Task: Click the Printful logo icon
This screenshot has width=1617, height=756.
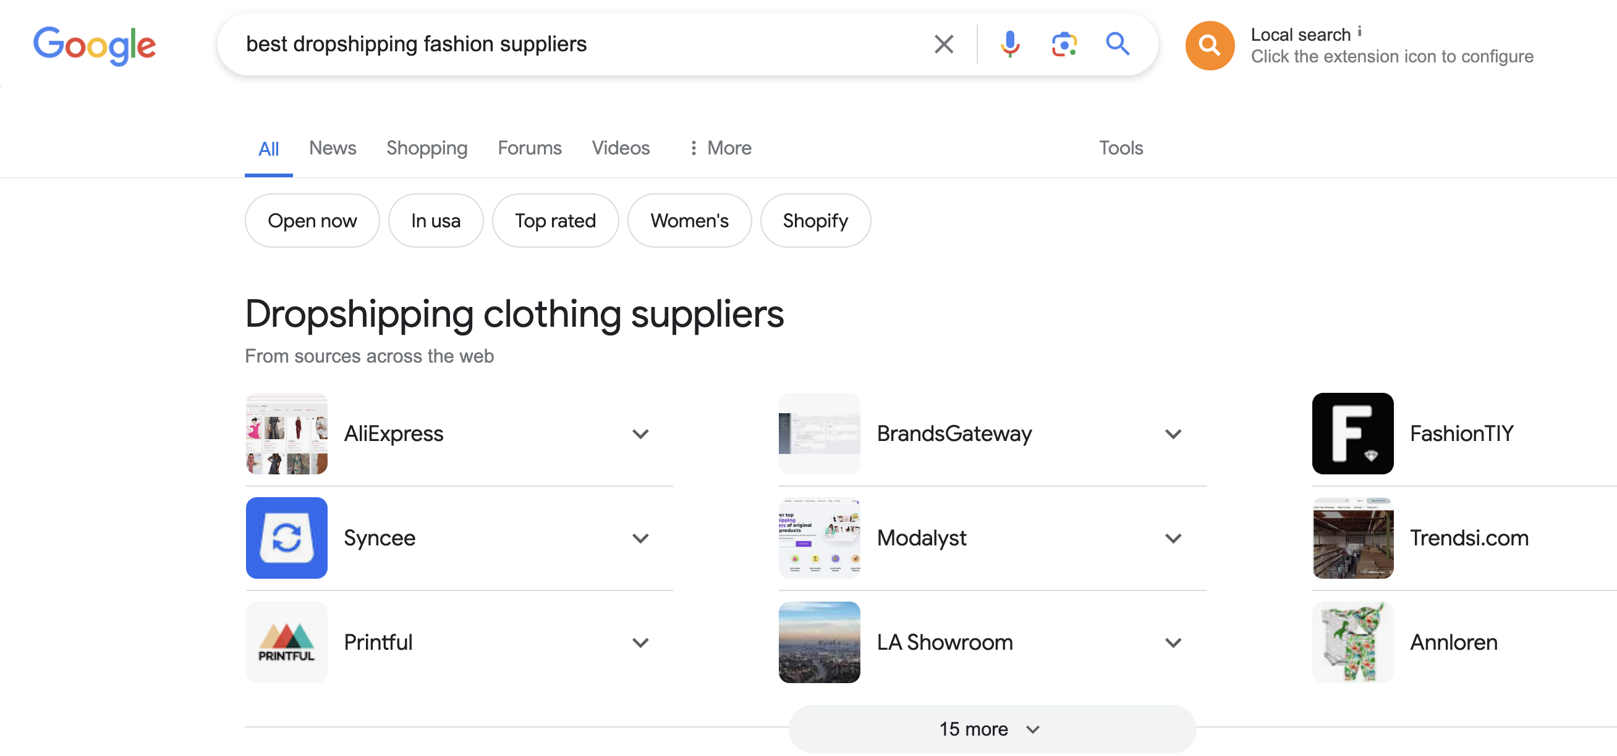Action: [x=286, y=642]
